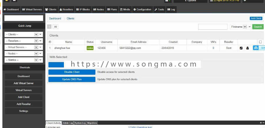Click the 'Username' column header
Viewport: 265px width, 128px height.
107,42
